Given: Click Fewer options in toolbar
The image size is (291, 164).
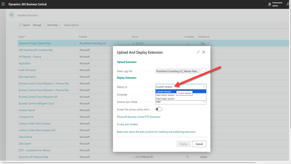Looking at the screenshot, I should click(x=71, y=25).
